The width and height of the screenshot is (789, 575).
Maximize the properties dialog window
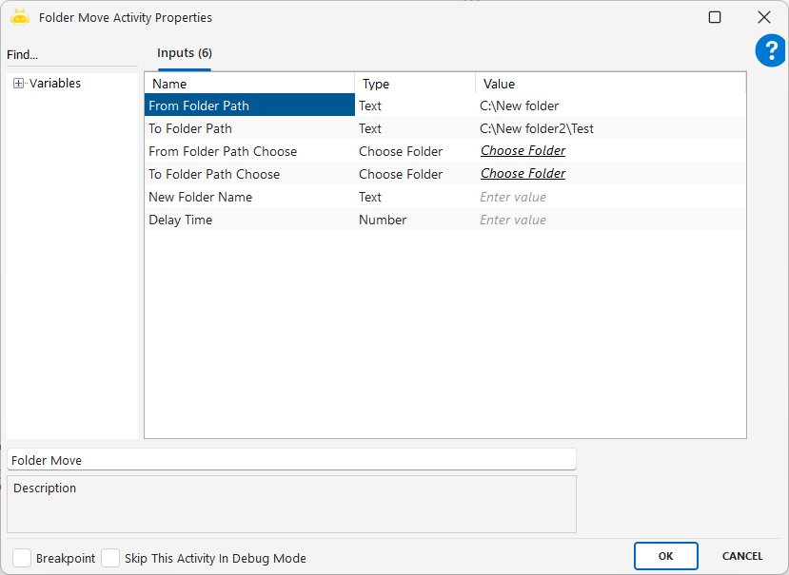point(715,17)
